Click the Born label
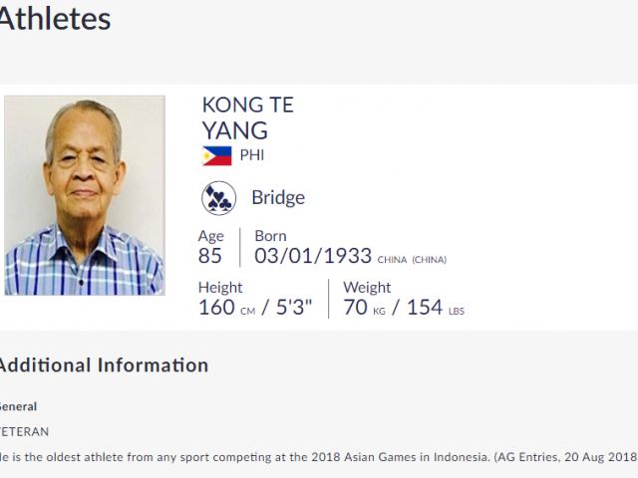The height and width of the screenshot is (478, 638). pos(270,236)
